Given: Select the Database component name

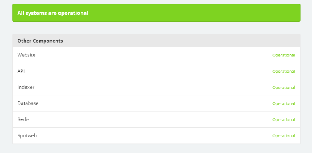Looking at the screenshot, I should [28, 103].
